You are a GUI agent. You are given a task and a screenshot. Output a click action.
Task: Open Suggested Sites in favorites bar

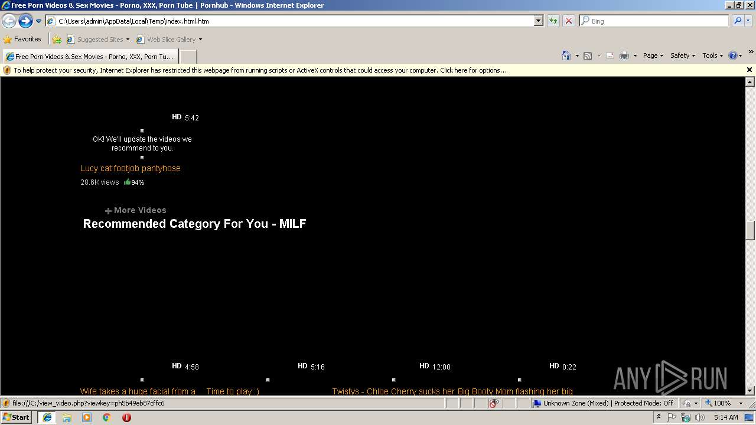coord(98,40)
